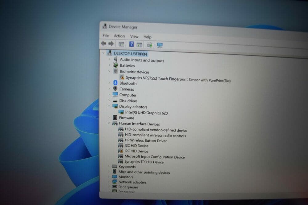Click the Keyboards category icon

click(115, 166)
